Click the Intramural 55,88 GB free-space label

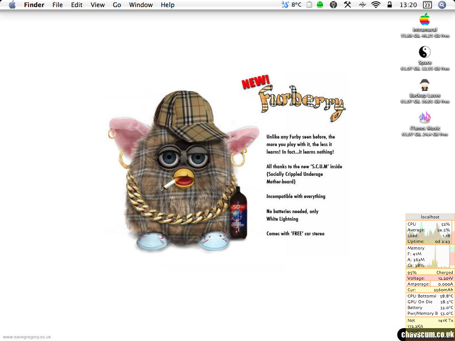point(425,36)
